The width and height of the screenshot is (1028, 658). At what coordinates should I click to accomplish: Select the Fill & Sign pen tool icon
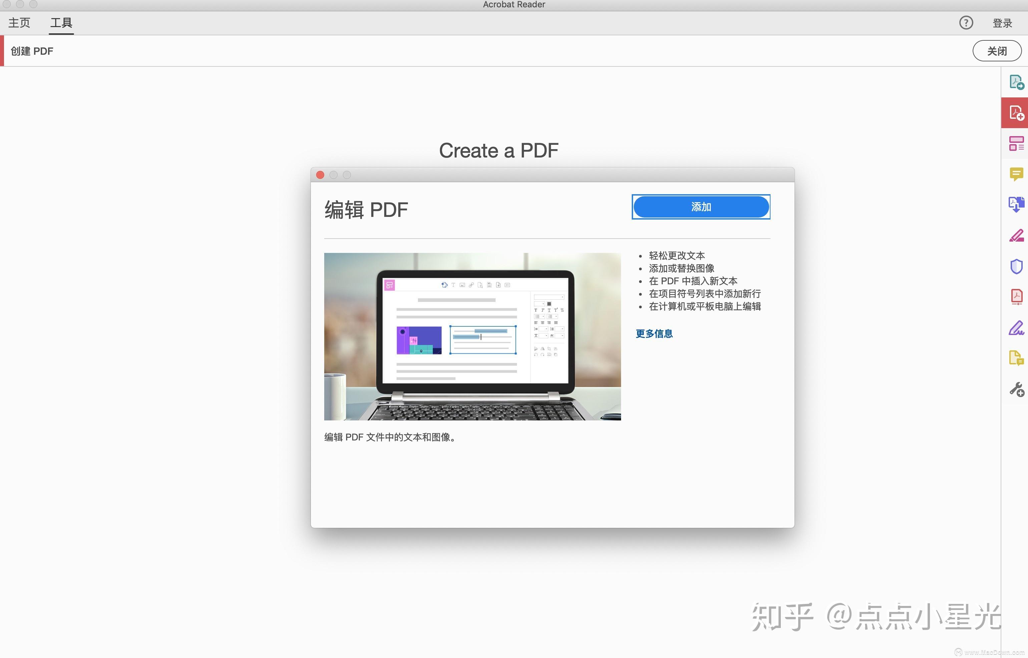[x=1016, y=328]
